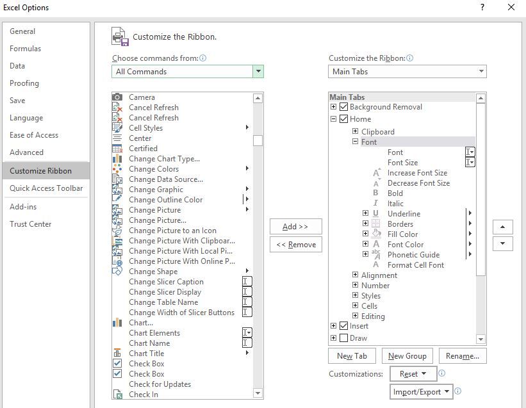Collapse the Font group
Image resolution: width=526 pixels, height=408 pixels.
pos(355,142)
